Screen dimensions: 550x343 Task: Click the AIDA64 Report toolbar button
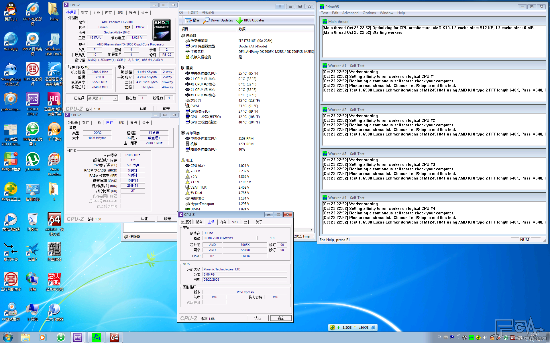pyautogui.click(x=192, y=20)
